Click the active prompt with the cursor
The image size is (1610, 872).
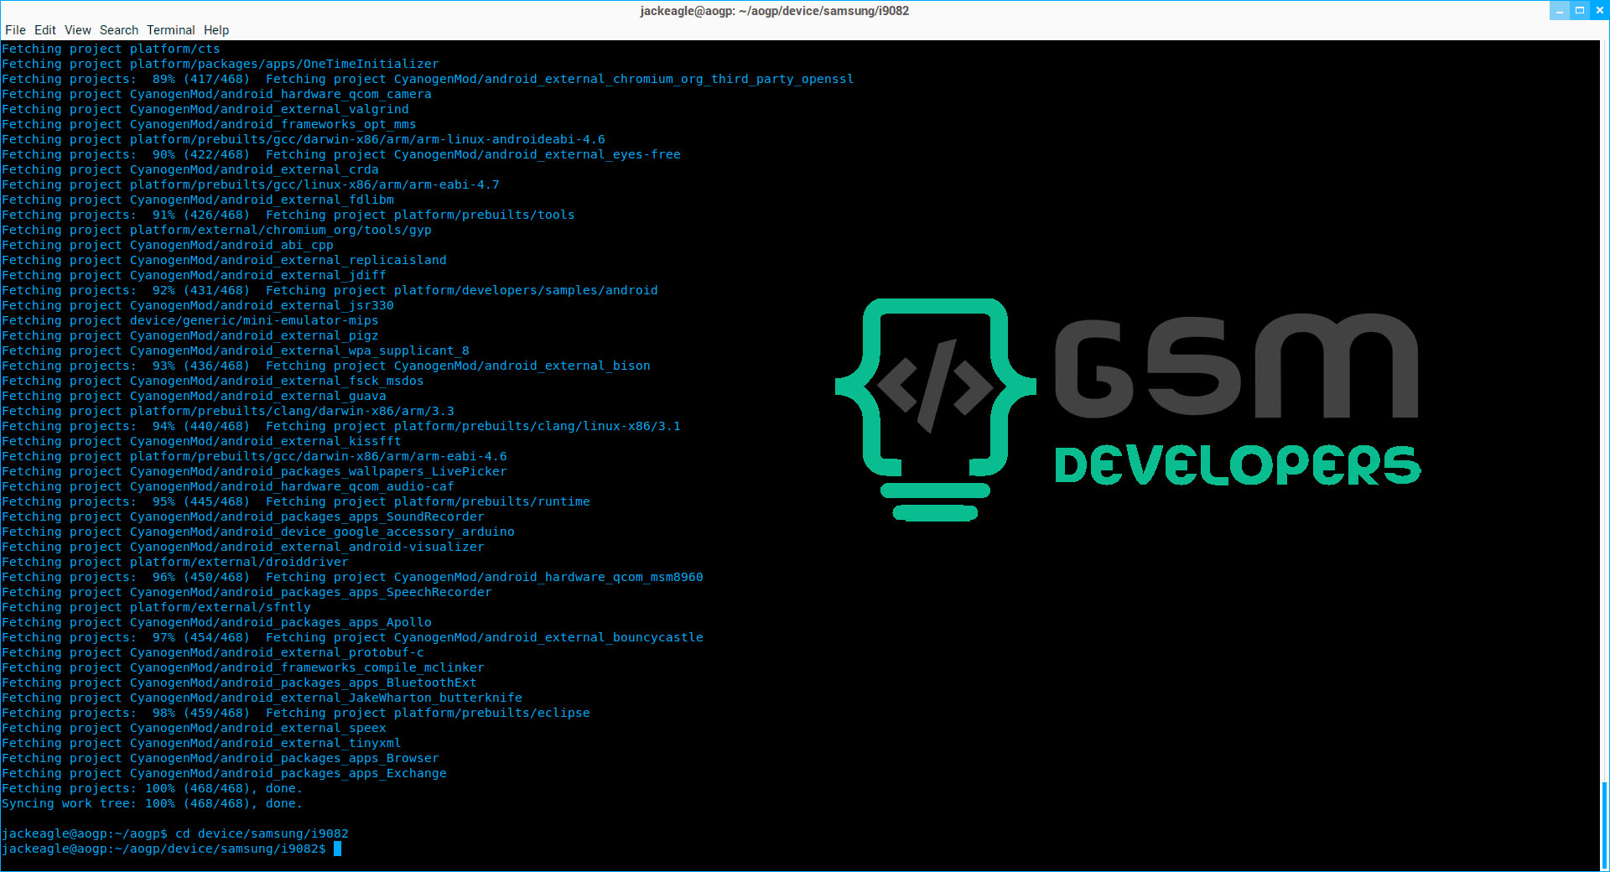(171, 849)
